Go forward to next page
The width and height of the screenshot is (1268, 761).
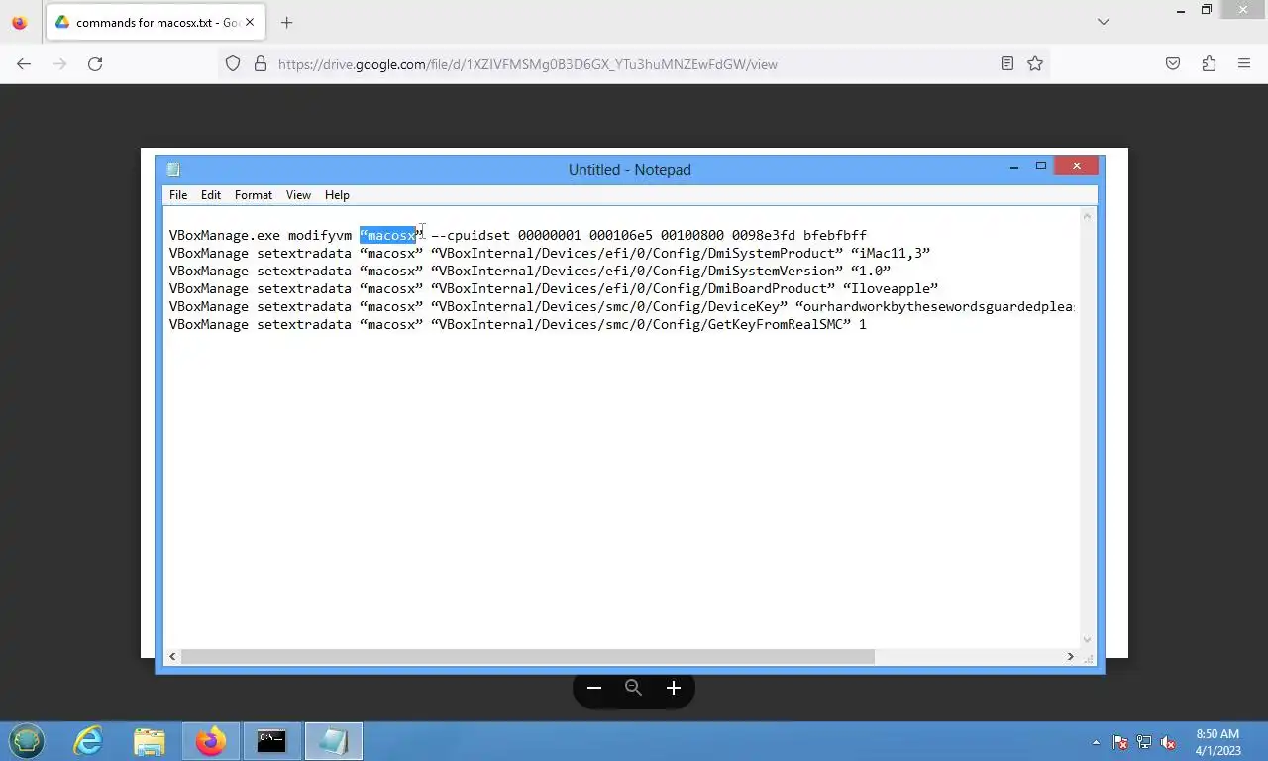59,64
